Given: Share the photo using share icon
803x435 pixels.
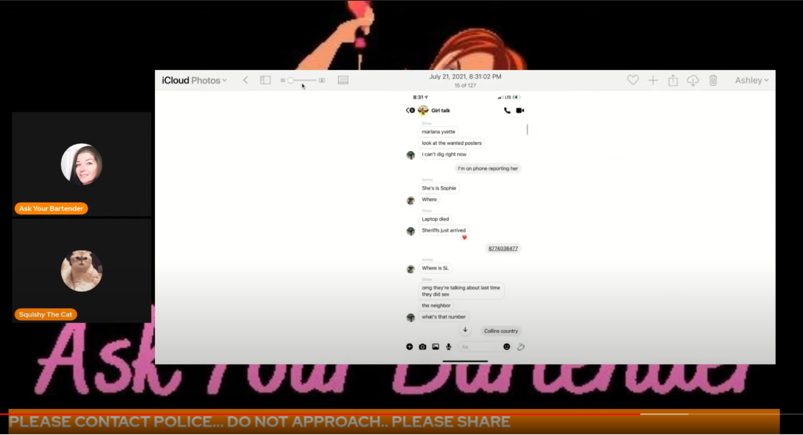Looking at the screenshot, I should pyautogui.click(x=673, y=80).
